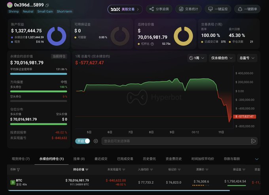Click the 多头持仓 100 % green bar
Image resolution: width=269 pixels, height=195 pixels.
[39, 91]
